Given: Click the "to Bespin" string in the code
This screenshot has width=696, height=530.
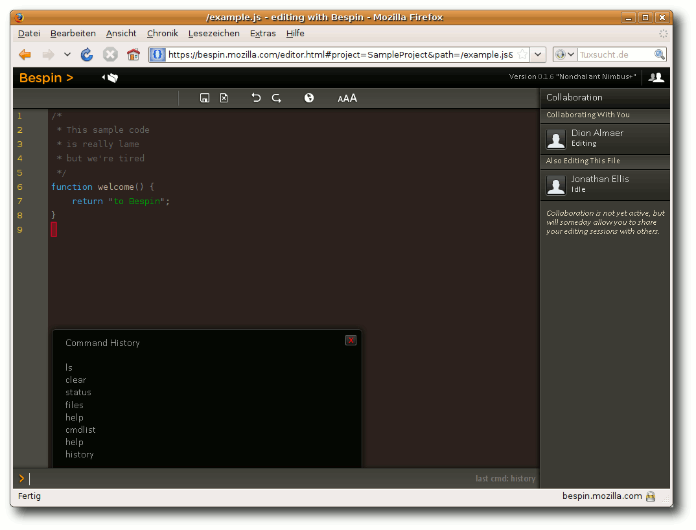Looking at the screenshot, I should click(137, 201).
